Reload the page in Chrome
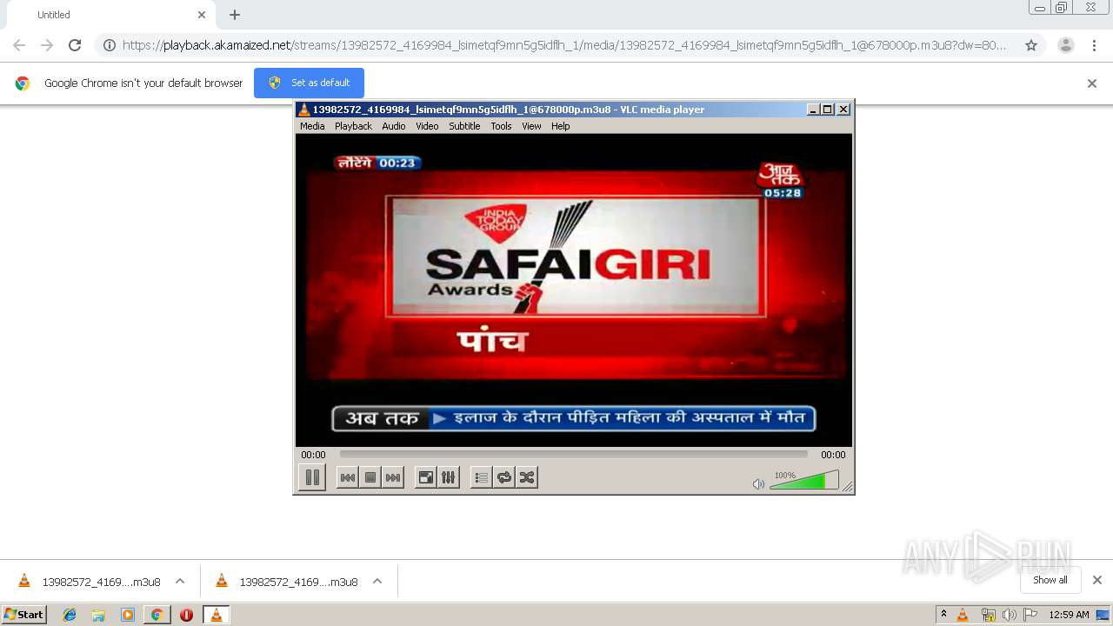1113x626 pixels. click(75, 45)
